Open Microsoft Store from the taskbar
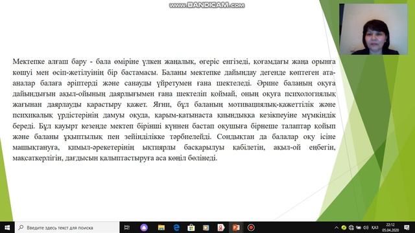415x233 pixels. (x=191, y=227)
